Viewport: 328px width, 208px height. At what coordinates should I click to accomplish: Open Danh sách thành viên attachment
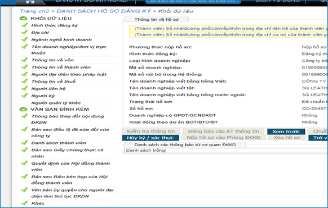click(x=59, y=143)
